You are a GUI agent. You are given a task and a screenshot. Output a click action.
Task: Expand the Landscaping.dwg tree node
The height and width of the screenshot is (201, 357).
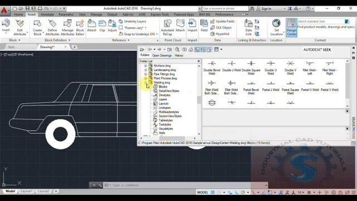[x=146, y=70]
